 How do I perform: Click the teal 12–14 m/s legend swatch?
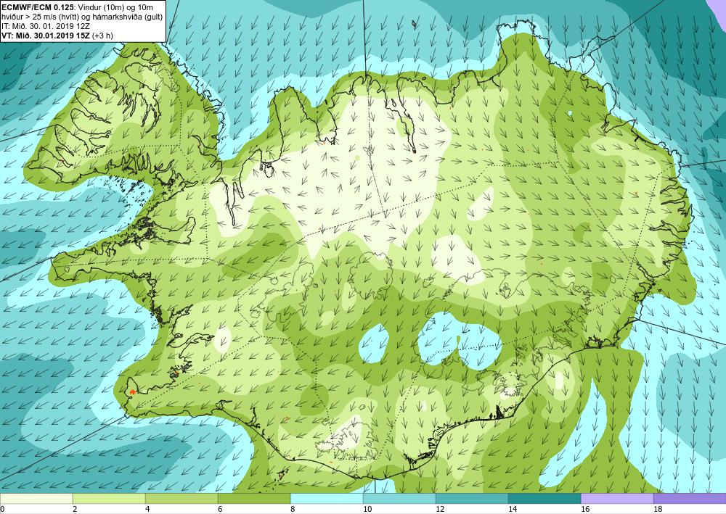click(x=472, y=498)
